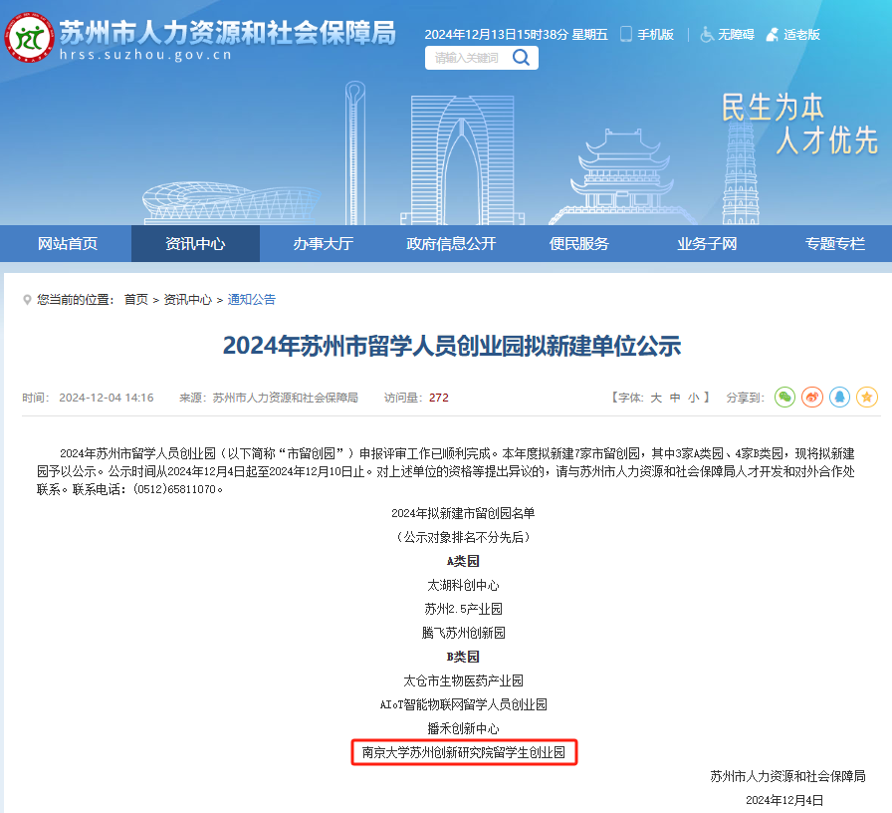This screenshot has height=813, width=892.
Task: Click the 适老版 link
Action: (x=802, y=35)
